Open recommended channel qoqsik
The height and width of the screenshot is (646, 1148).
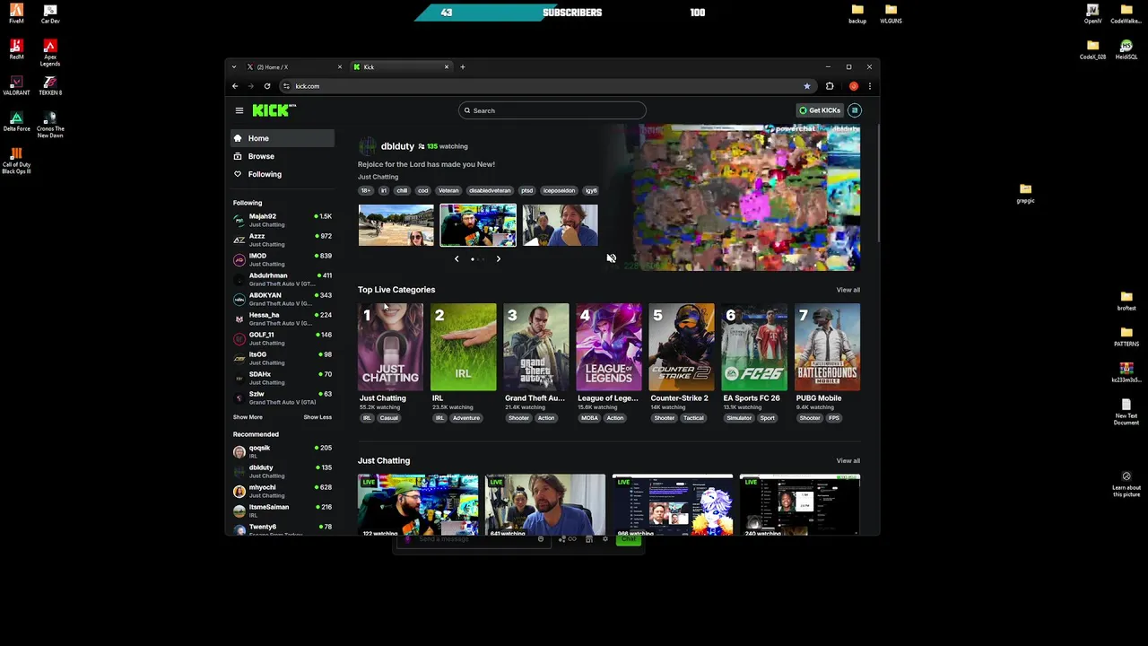pyautogui.click(x=282, y=451)
